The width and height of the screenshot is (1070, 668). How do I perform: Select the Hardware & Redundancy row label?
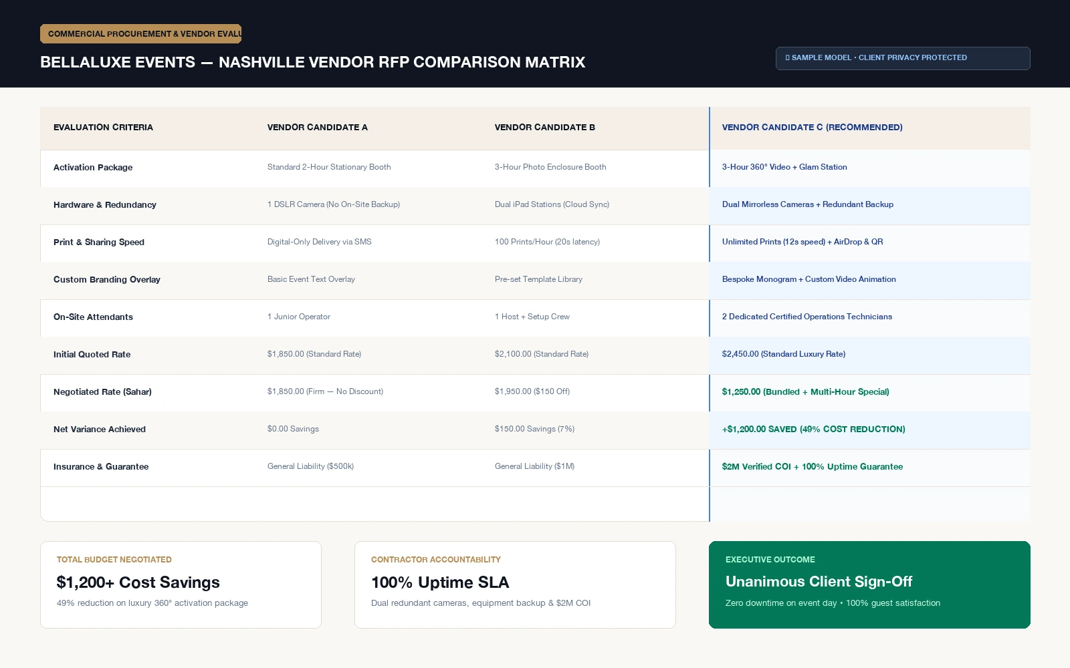[105, 205]
